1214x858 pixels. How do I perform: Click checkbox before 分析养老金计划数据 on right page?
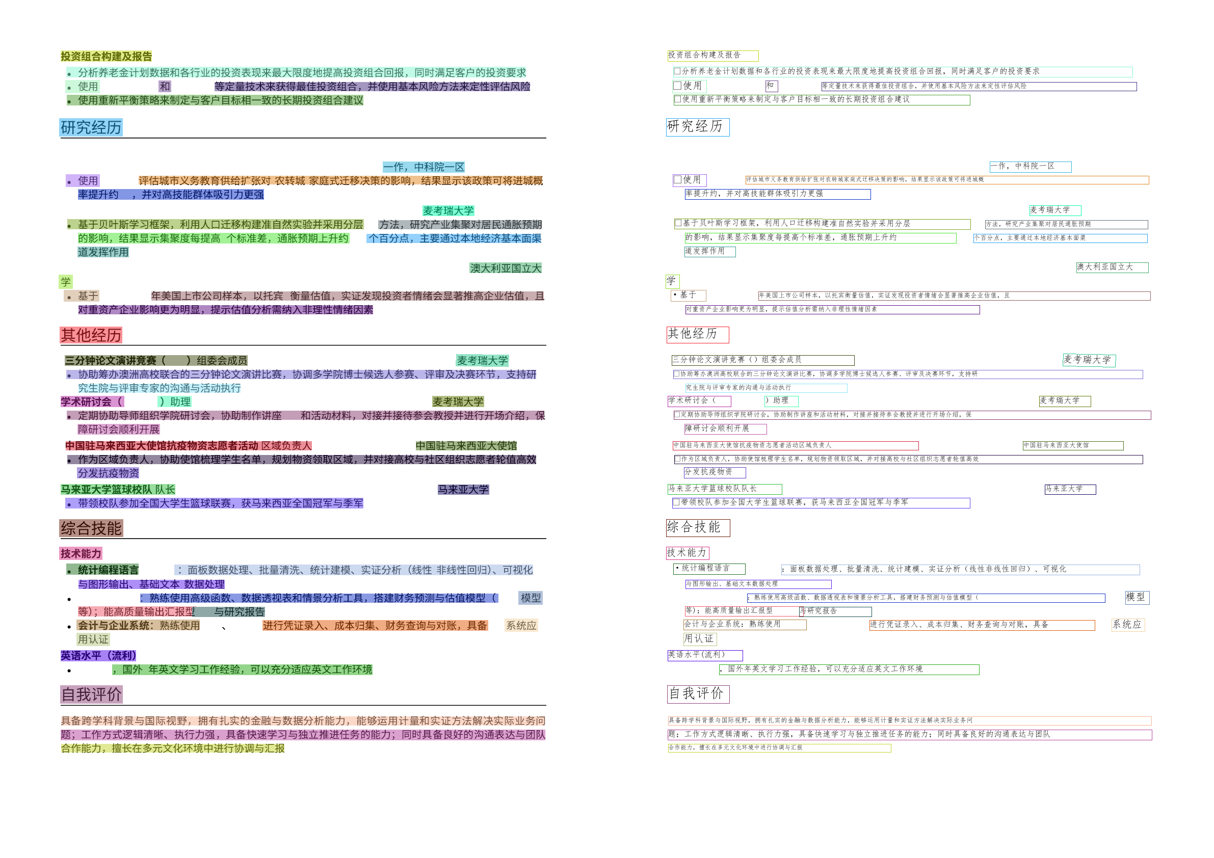click(677, 71)
